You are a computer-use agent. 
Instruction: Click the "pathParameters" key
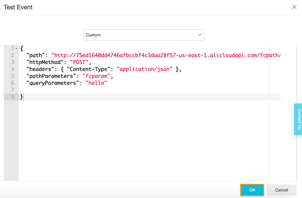pos(51,76)
